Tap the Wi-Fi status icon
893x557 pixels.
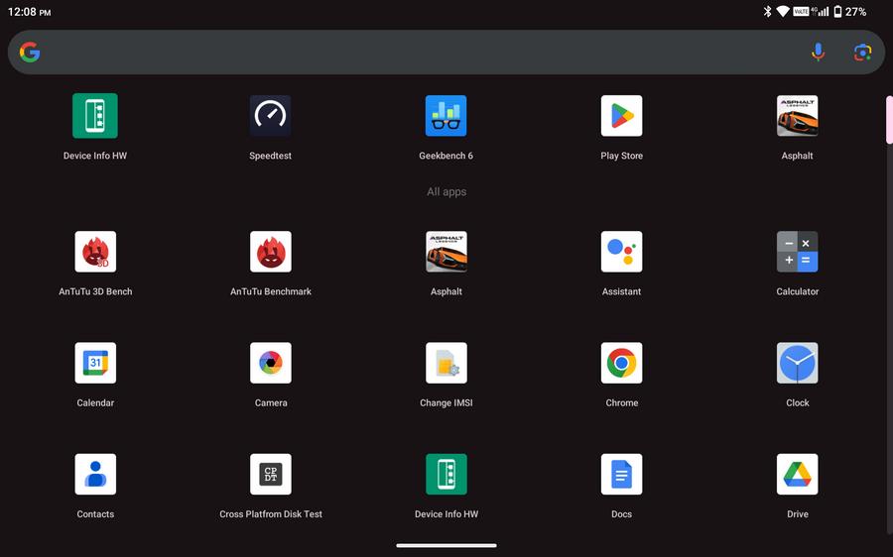click(x=783, y=11)
